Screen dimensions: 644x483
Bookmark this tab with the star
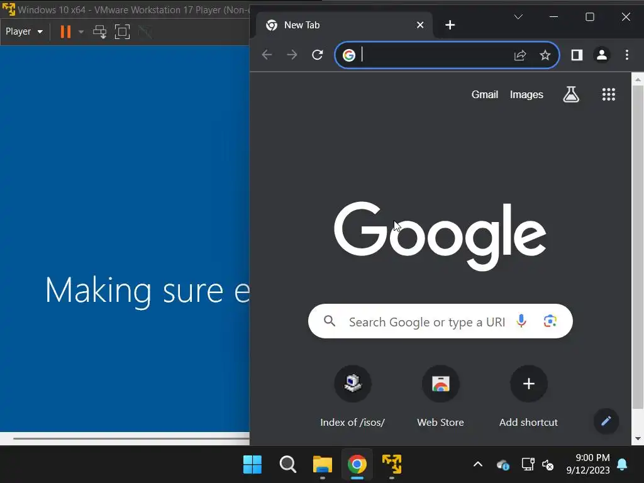545,55
